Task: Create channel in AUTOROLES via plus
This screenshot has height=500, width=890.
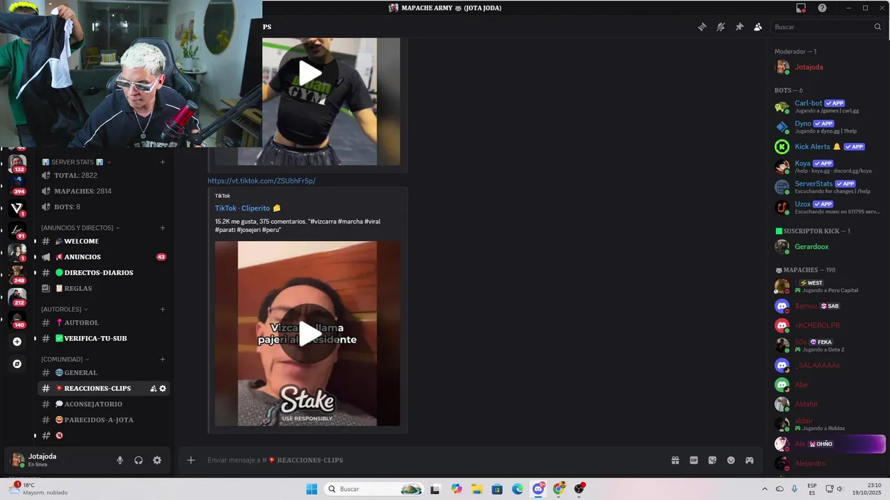Action: pos(163,309)
